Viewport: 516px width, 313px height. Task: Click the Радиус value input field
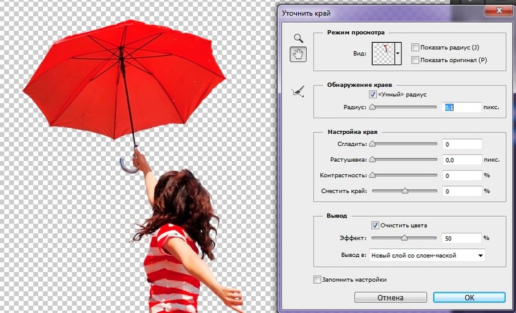[462, 107]
